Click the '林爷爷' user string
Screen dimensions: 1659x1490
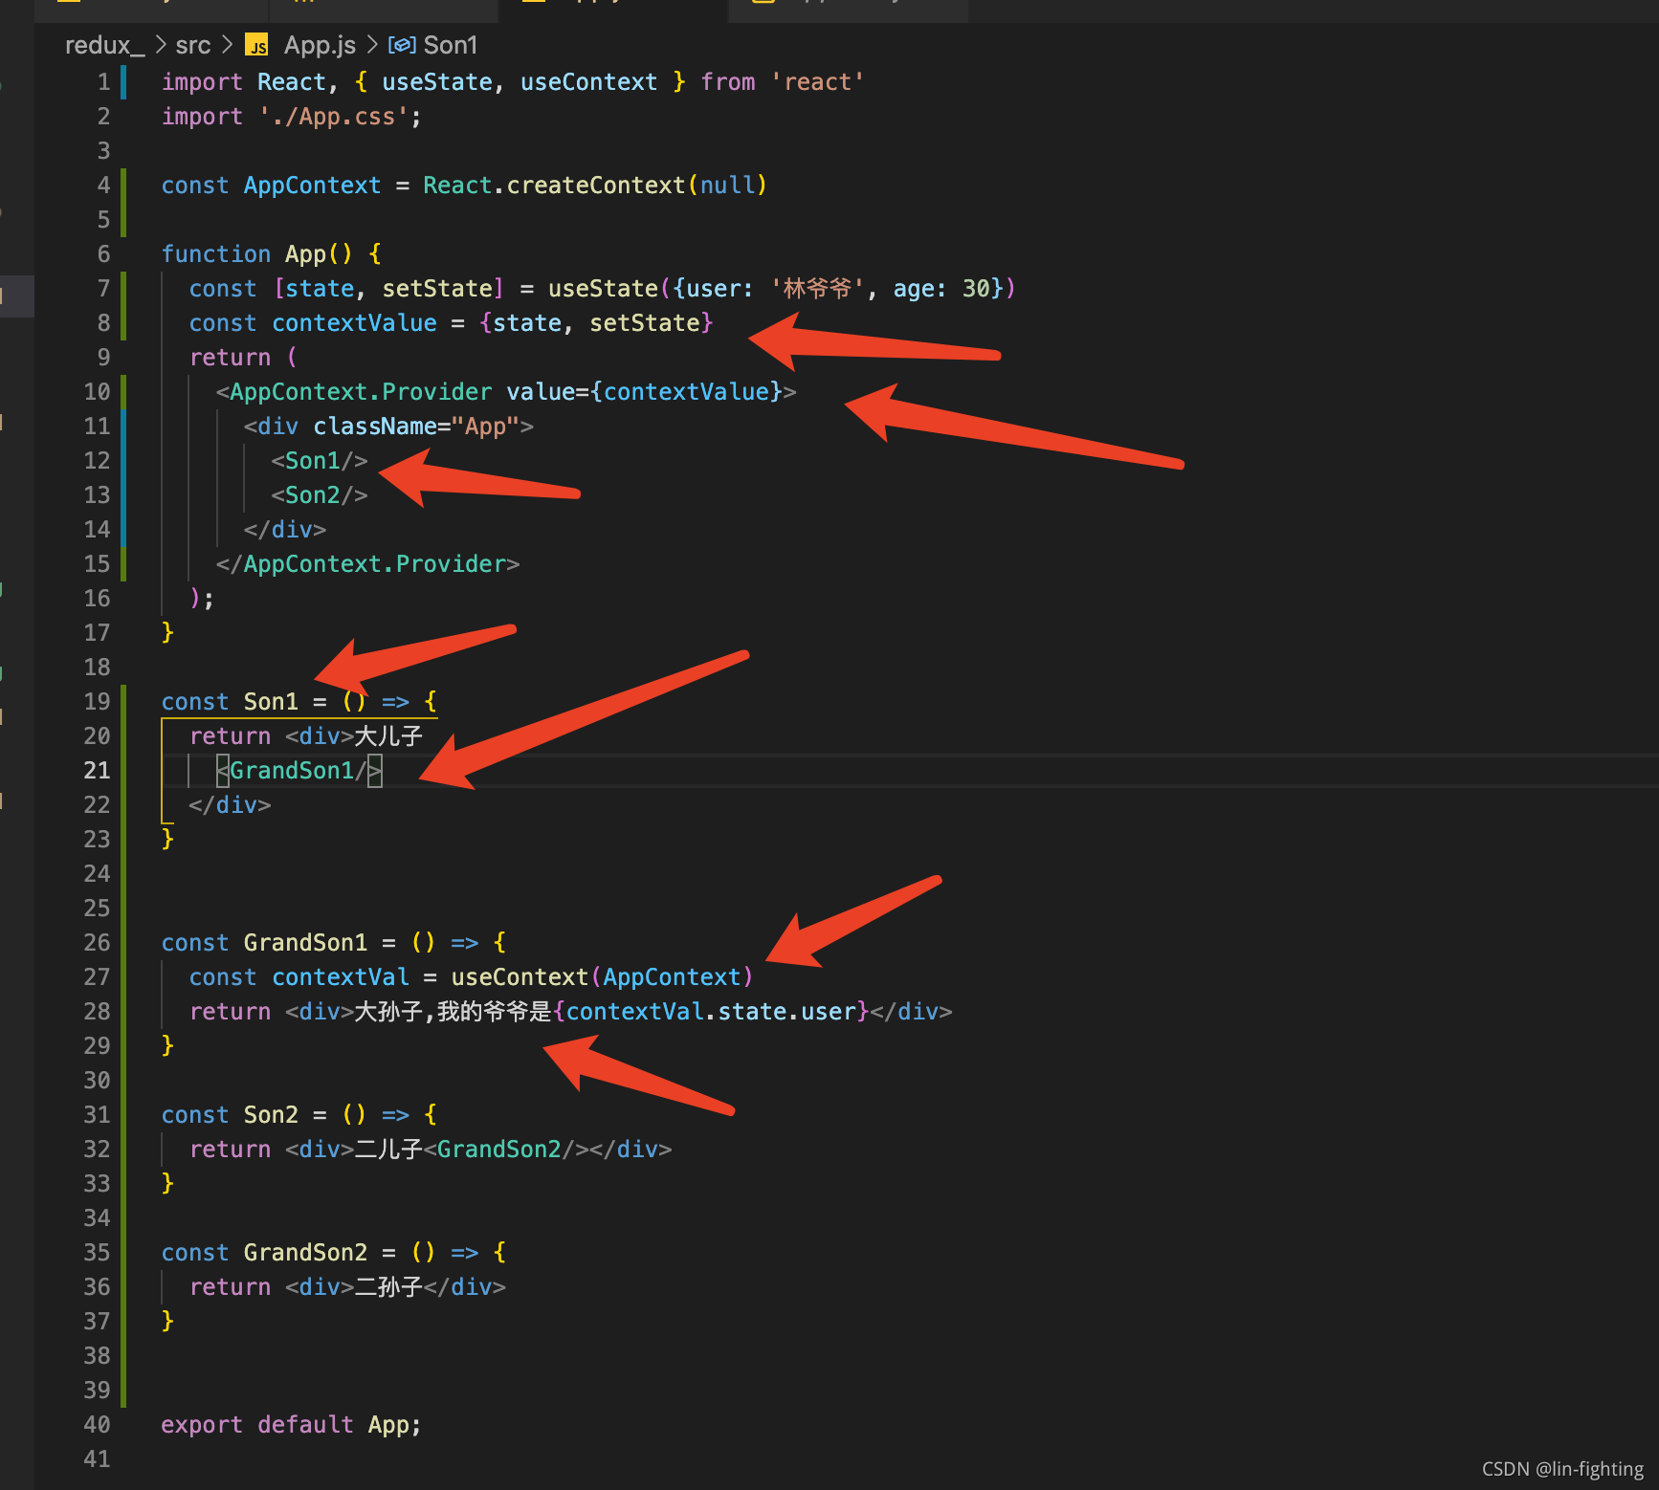[x=817, y=289]
